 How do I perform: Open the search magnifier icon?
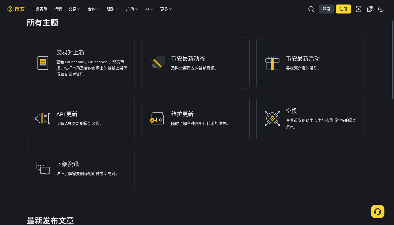[x=311, y=9]
